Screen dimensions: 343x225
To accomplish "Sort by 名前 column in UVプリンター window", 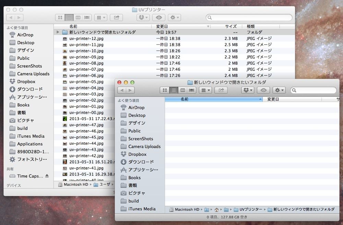I will (103, 26).
